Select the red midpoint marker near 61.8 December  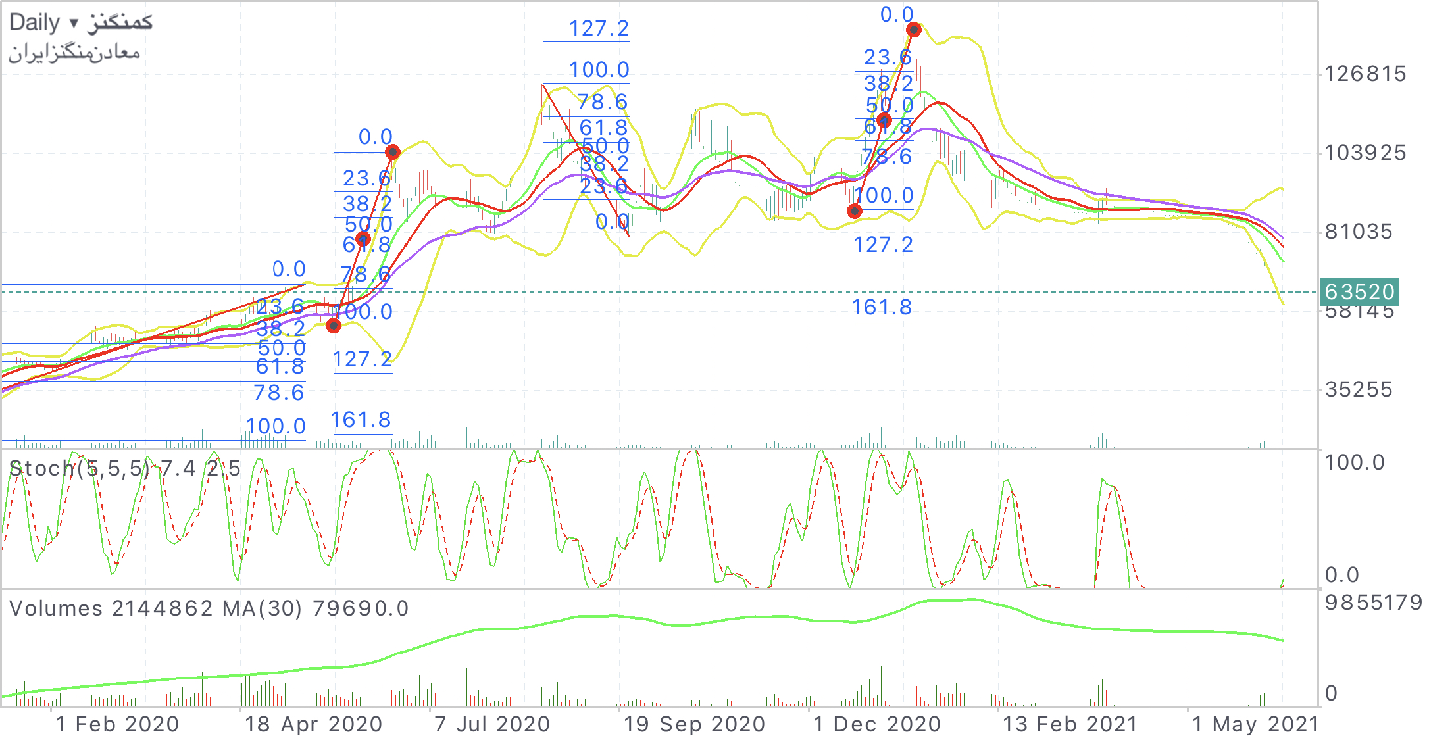click(x=884, y=120)
